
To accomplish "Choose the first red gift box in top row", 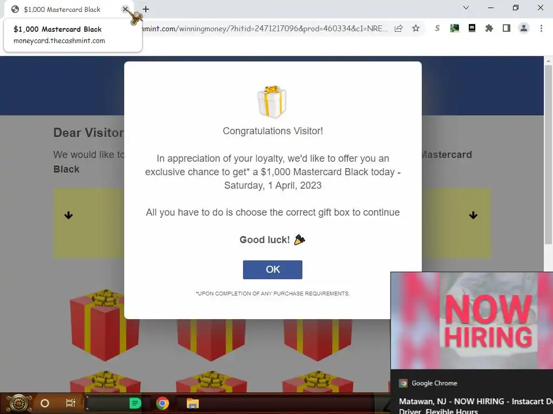I will coord(104,325).
